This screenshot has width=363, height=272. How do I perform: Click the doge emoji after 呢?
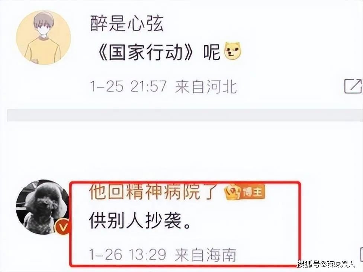232,52
